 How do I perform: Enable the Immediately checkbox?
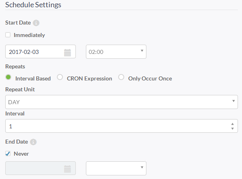coord(8,35)
